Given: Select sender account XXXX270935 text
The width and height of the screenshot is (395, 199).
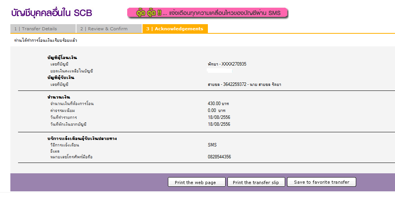Looking at the screenshot, I should click(227, 64).
